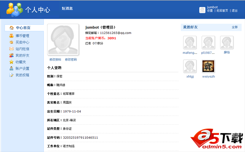Click the 个人资料 section heading
Viewport: 245px width, 152px height.
point(54,68)
